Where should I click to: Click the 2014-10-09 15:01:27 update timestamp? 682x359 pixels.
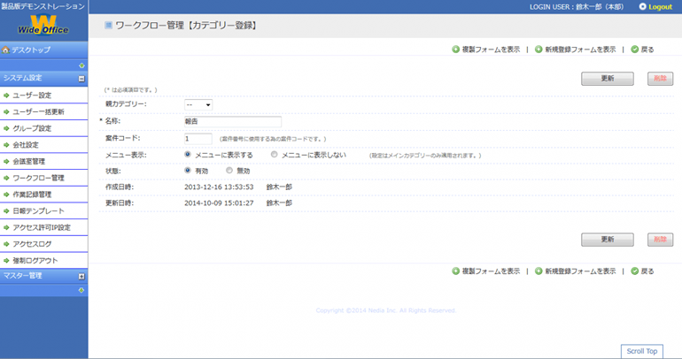(x=219, y=203)
